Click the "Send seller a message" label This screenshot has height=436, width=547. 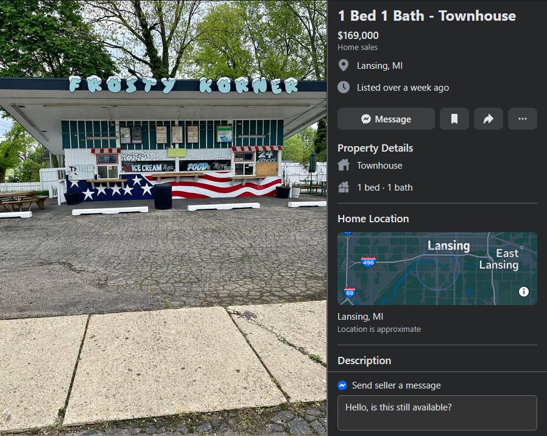397,385
